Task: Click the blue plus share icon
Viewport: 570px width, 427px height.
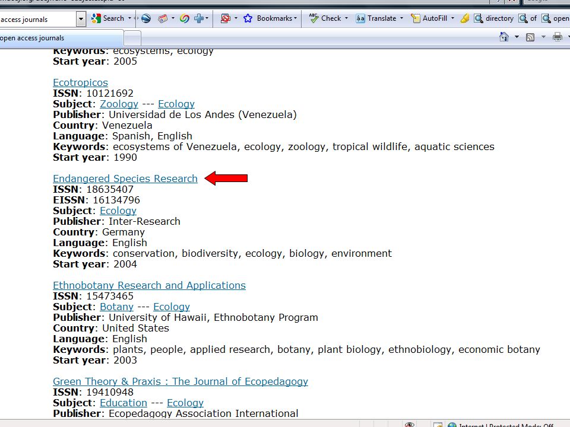Action: 199,18
